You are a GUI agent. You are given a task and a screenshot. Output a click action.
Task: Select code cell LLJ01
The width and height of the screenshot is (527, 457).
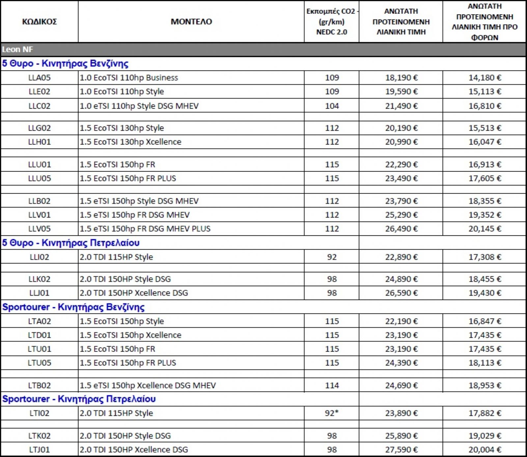[39, 293]
